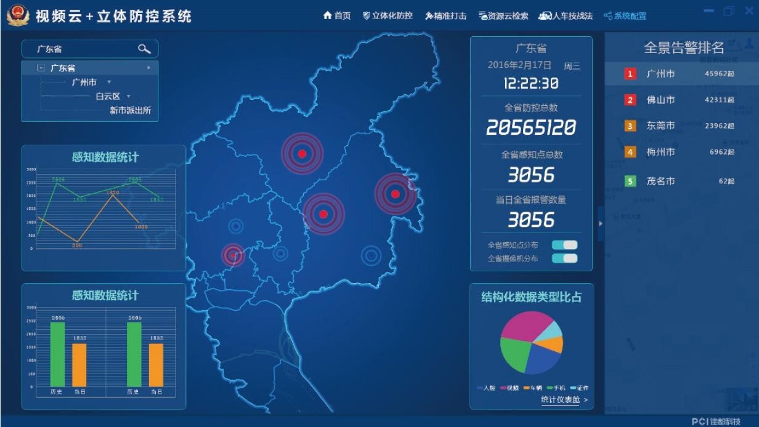Click the 人脸 legend entry
This screenshot has width=759, height=427.
(x=486, y=388)
